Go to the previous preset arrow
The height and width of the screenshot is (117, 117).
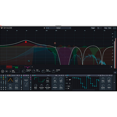(47, 28)
